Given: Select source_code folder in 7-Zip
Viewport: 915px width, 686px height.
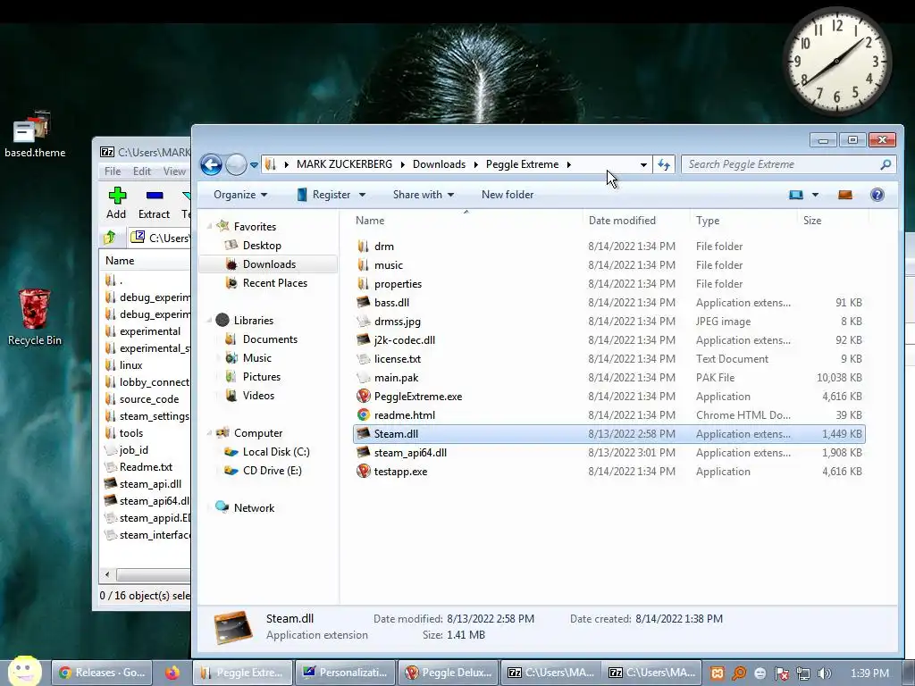Looking at the screenshot, I should 149,399.
